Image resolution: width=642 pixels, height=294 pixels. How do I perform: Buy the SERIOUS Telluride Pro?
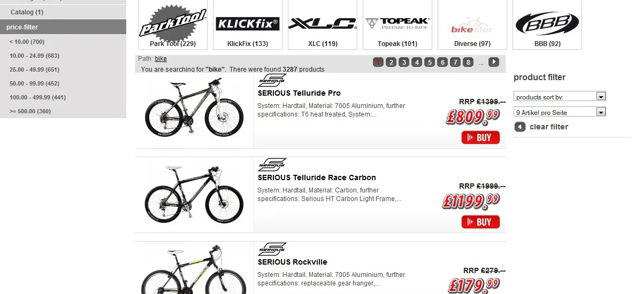pyautogui.click(x=480, y=137)
